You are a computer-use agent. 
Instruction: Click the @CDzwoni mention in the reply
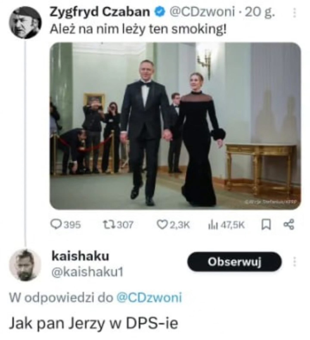[149, 298]
